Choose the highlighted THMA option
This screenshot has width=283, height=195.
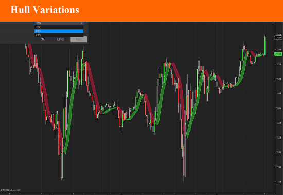coord(59,31)
